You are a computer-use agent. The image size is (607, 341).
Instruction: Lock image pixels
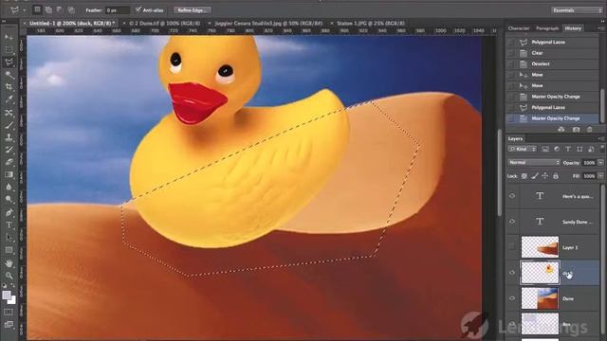pyautogui.click(x=535, y=176)
